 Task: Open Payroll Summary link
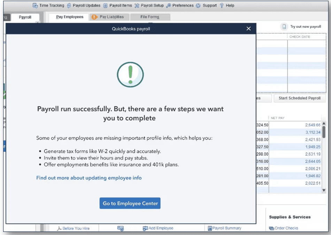point(227,228)
